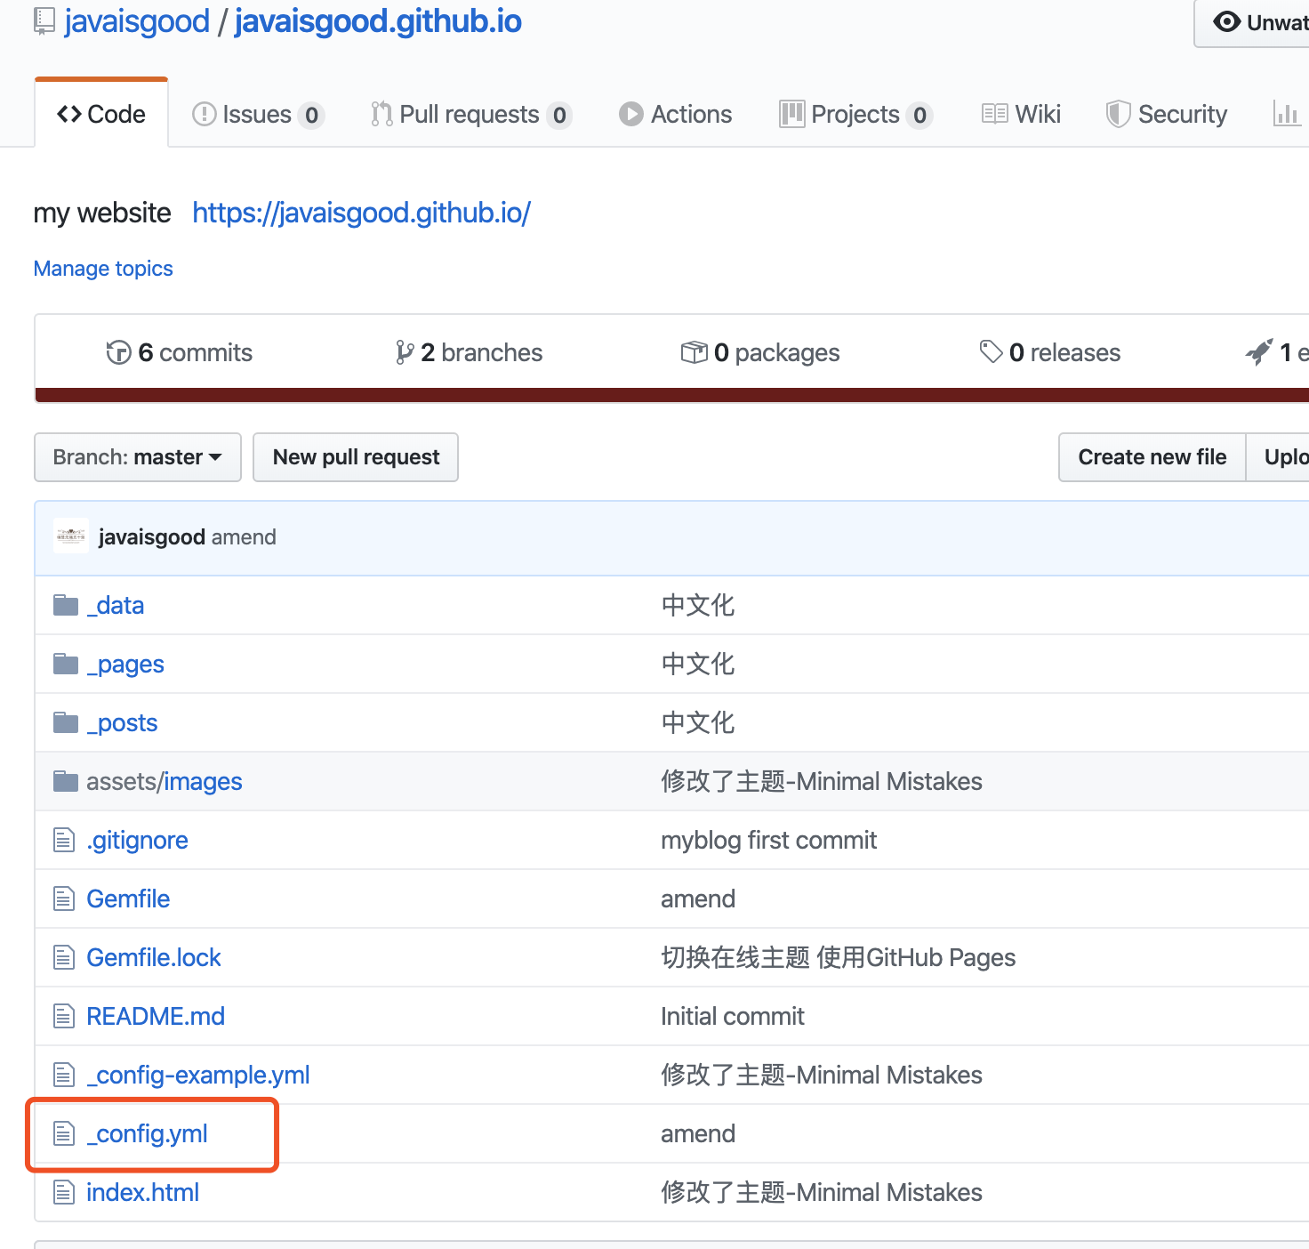Viewport: 1309px width, 1249px height.
Task: Click the dark red language bar
Action: tap(671, 395)
